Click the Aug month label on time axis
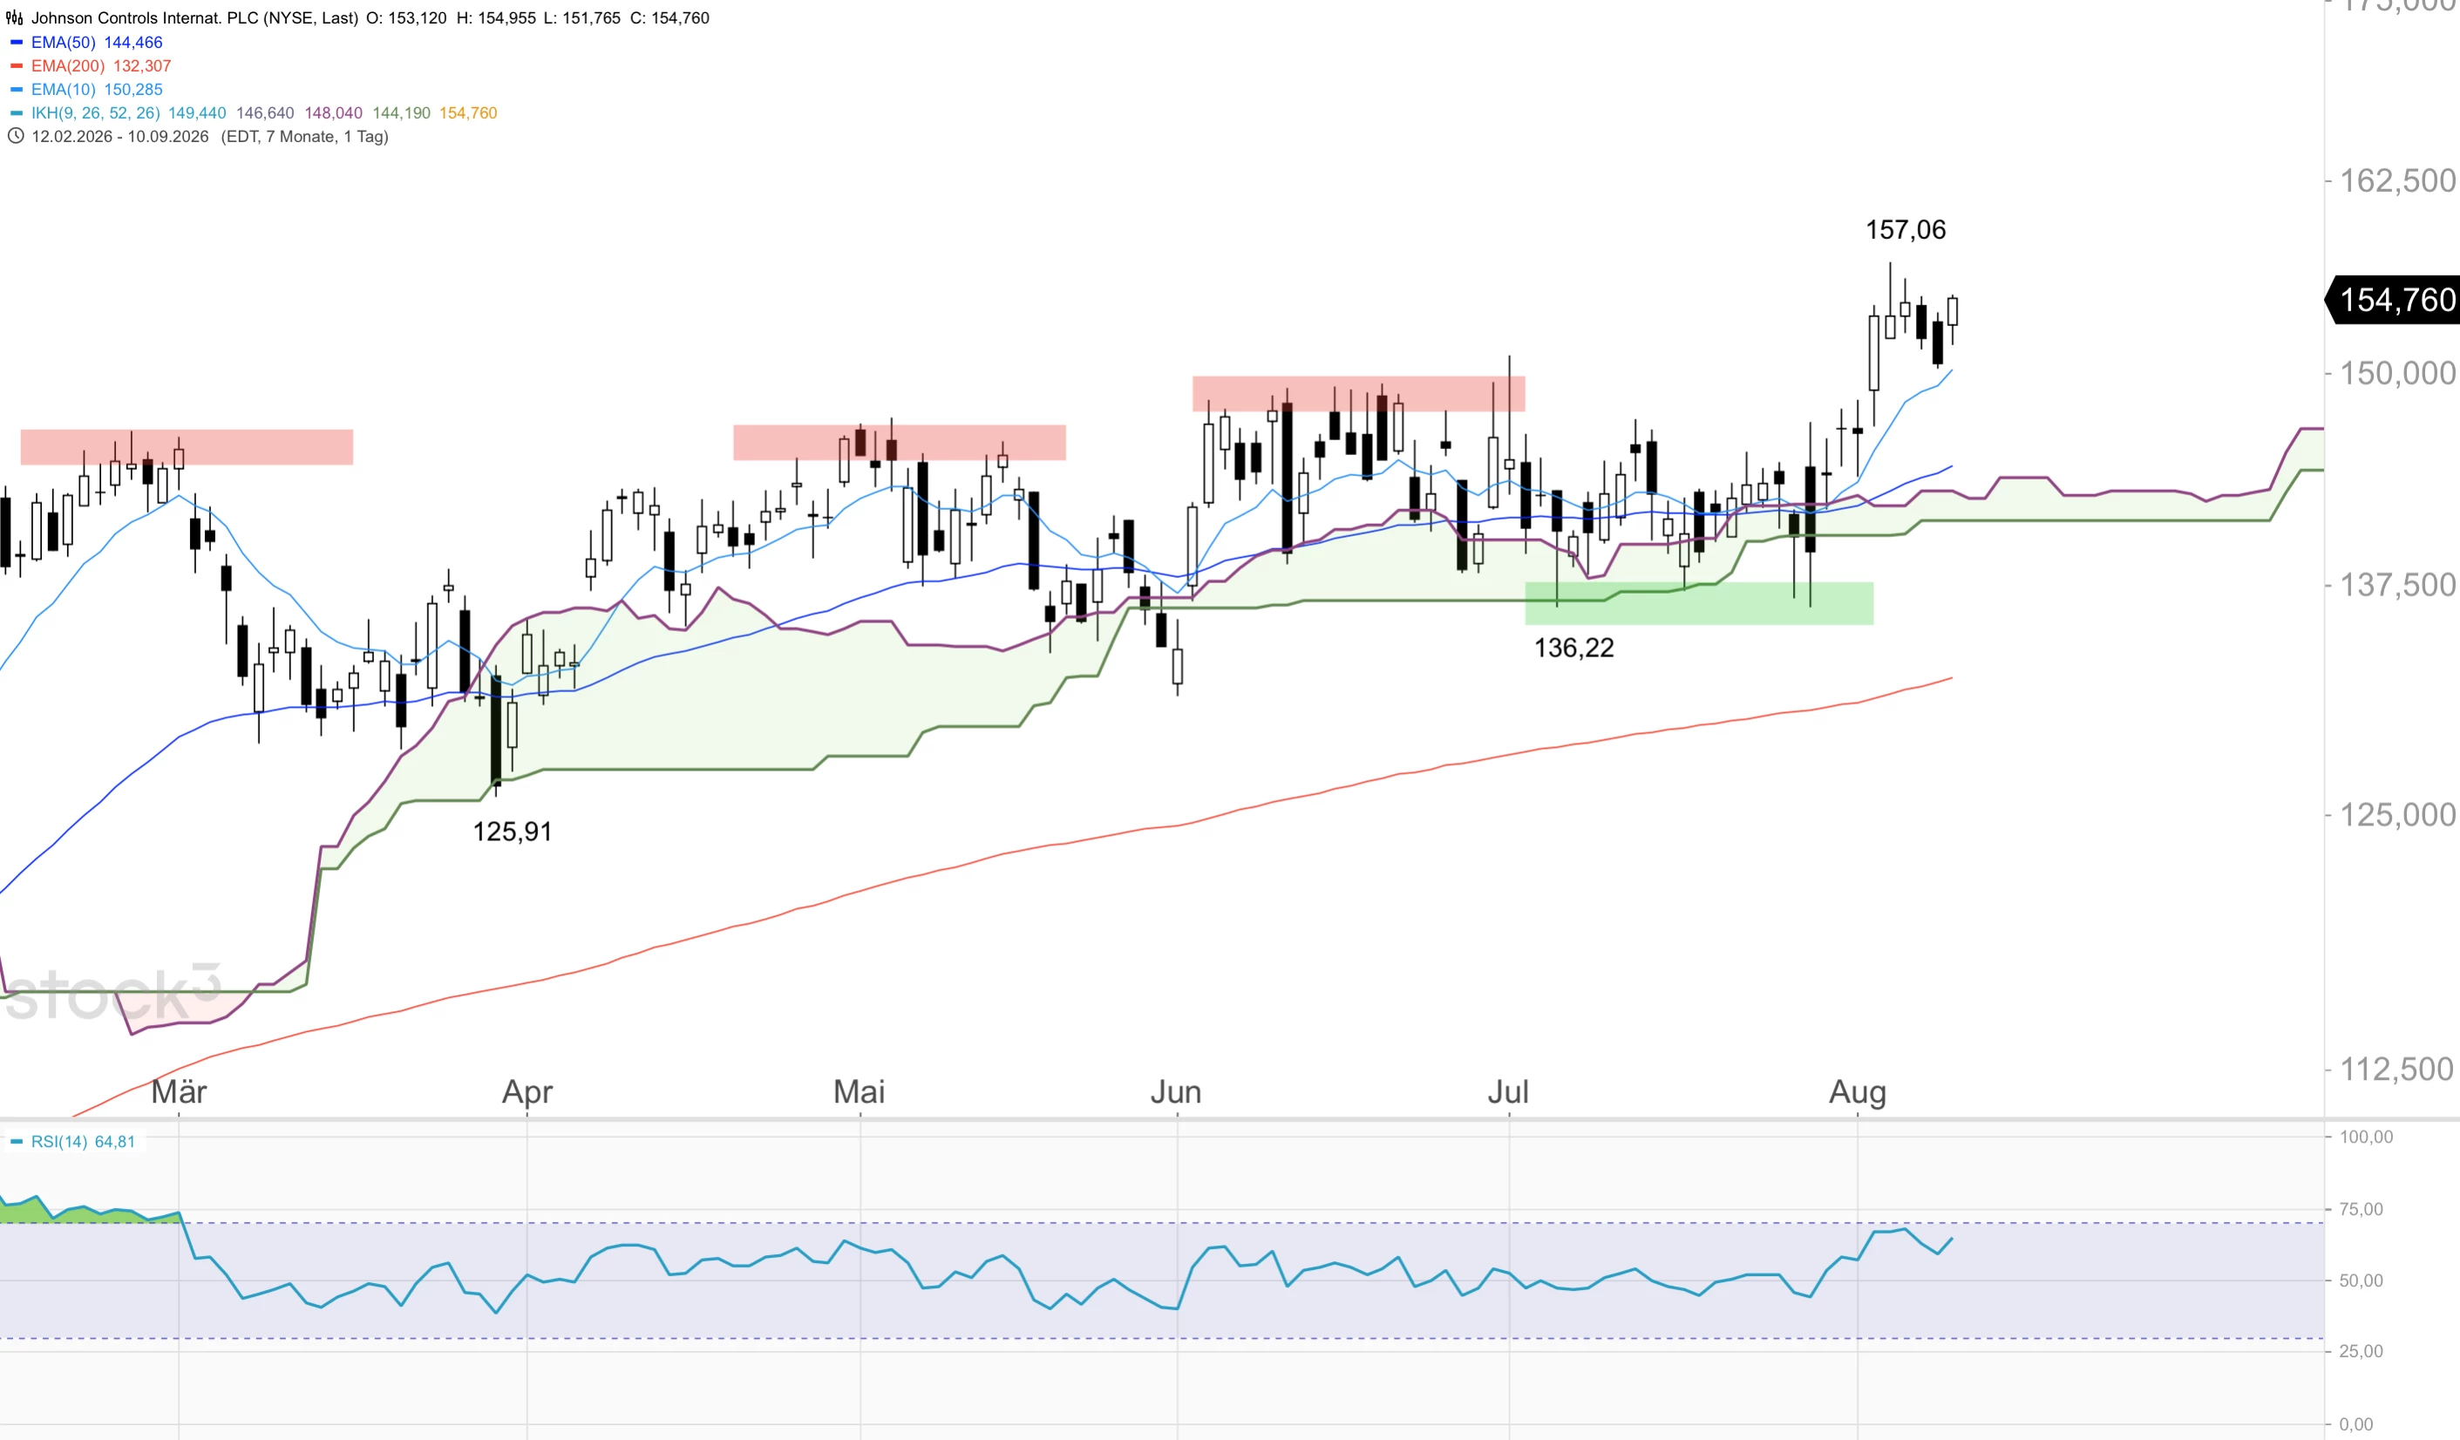 tap(1858, 1091)
